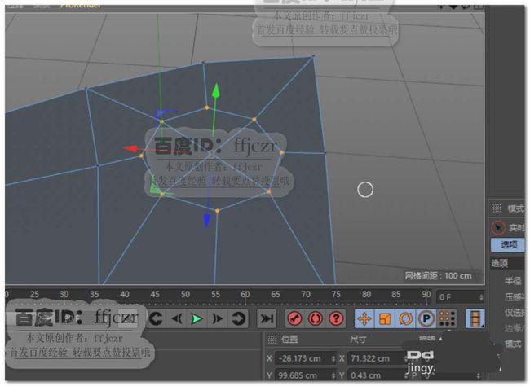Toggle the Position keyframe move icon
This screenshot has width=530, height=386.
(364, 318)
